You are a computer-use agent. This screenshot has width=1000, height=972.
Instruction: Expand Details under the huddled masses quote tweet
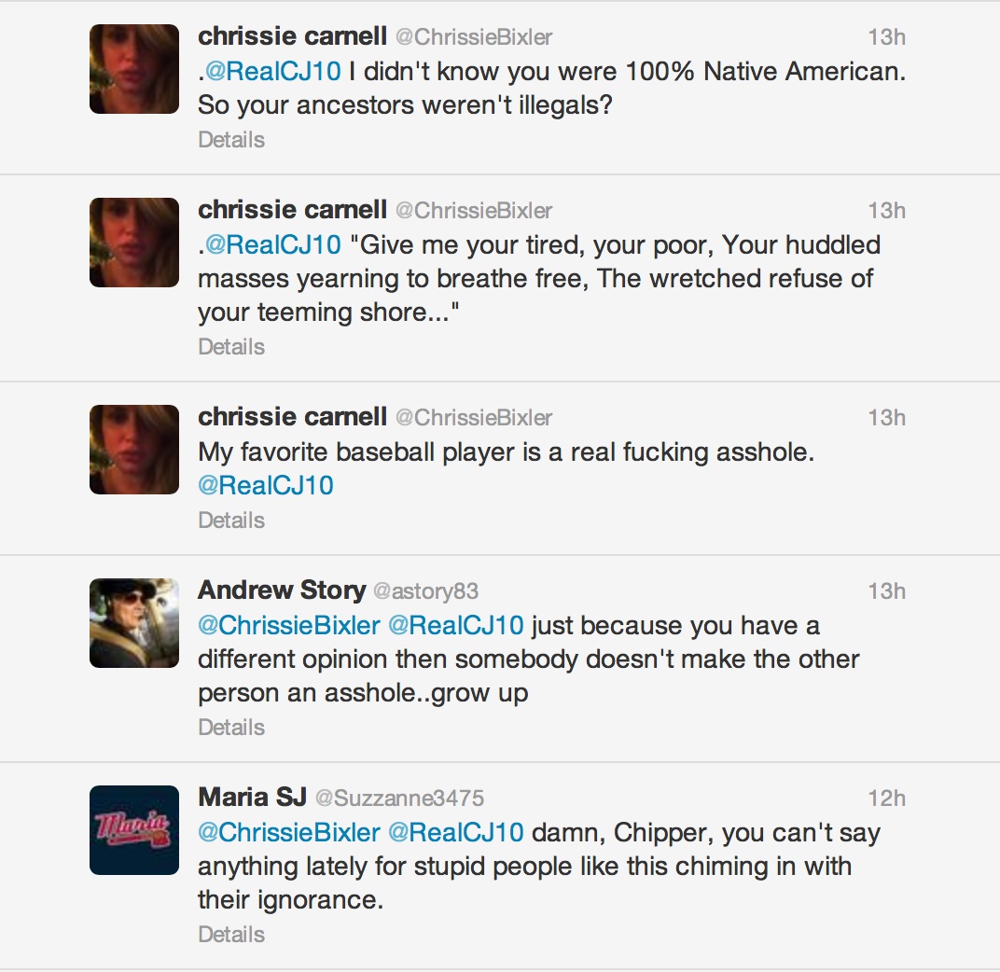230,346
